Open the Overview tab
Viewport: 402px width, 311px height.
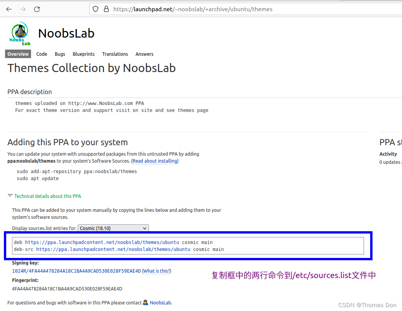(18, 54)
